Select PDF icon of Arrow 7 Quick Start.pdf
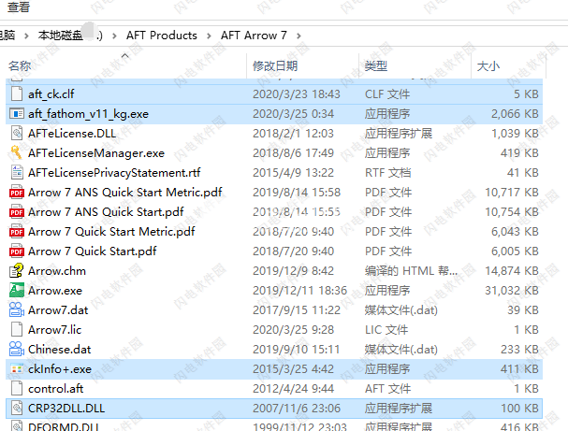 click(17, 251)
